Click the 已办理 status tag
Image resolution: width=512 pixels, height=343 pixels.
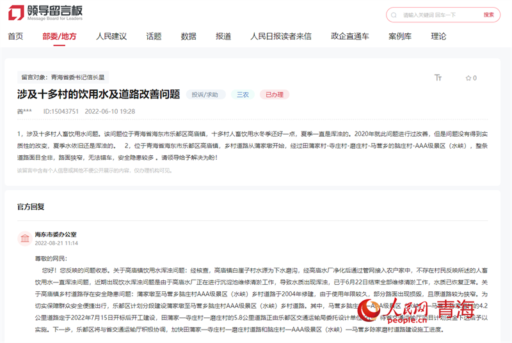[275, 95]
